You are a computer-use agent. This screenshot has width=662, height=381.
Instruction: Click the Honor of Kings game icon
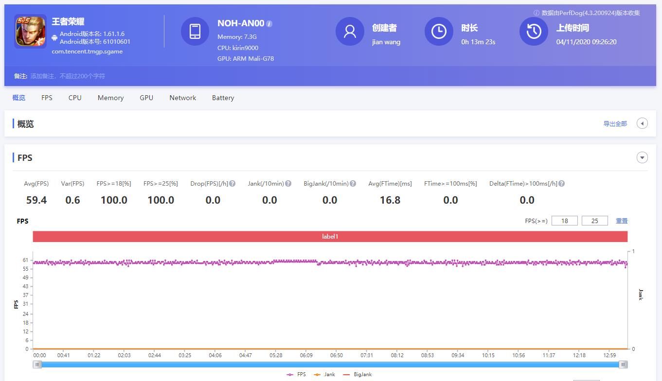tap(30, 31)
